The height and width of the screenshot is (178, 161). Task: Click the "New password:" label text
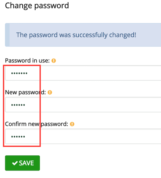point(26,92)
